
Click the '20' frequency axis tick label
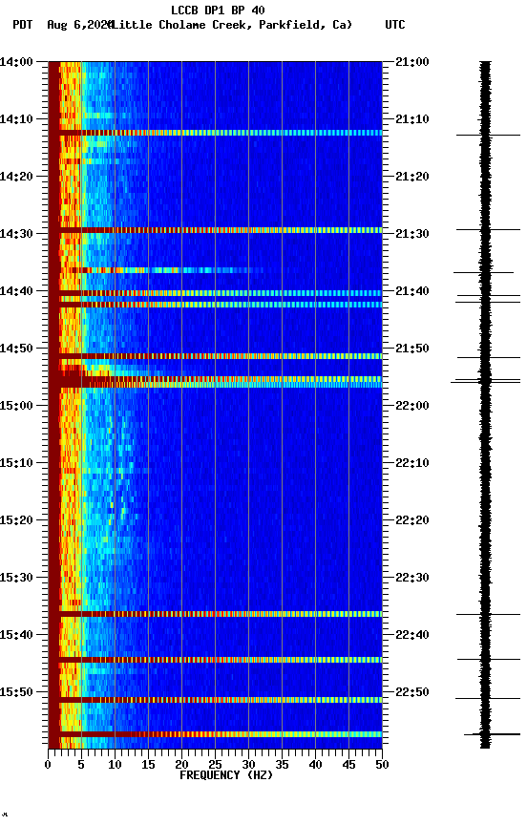[x=181, y=765]
